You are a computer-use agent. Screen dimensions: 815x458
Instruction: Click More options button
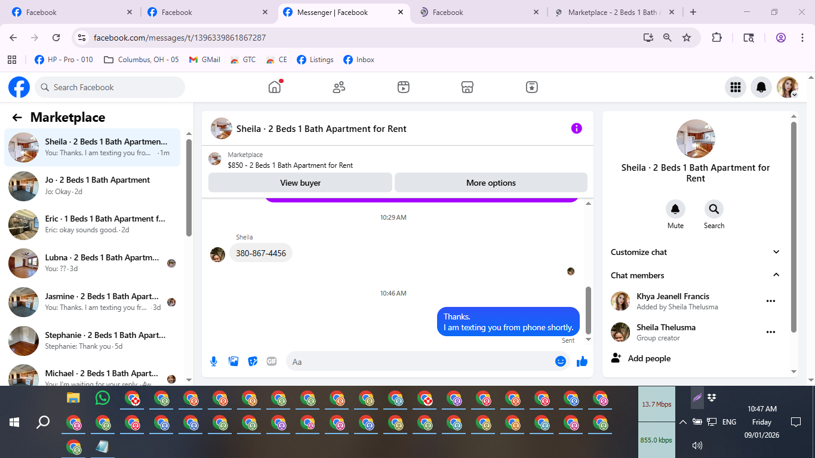(491, 183)
